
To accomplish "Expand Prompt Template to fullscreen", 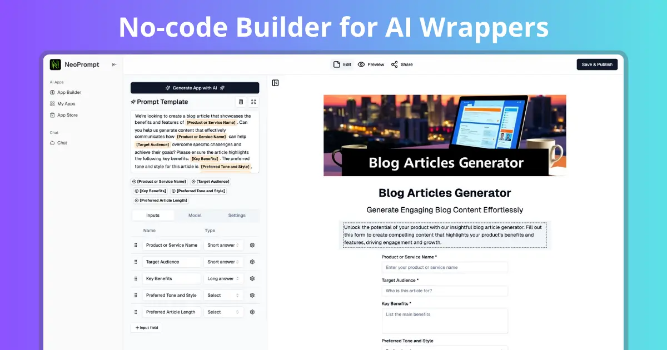I will click(253, 102).
